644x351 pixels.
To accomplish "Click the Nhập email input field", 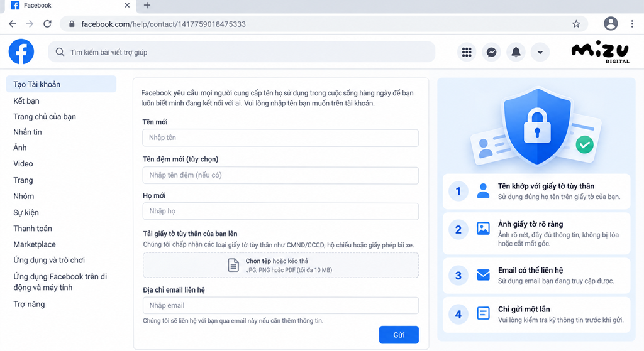I will pos(280,306).
